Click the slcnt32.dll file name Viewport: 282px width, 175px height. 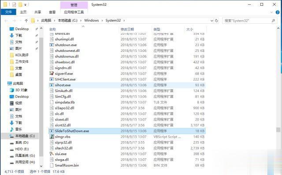[63, 125]
